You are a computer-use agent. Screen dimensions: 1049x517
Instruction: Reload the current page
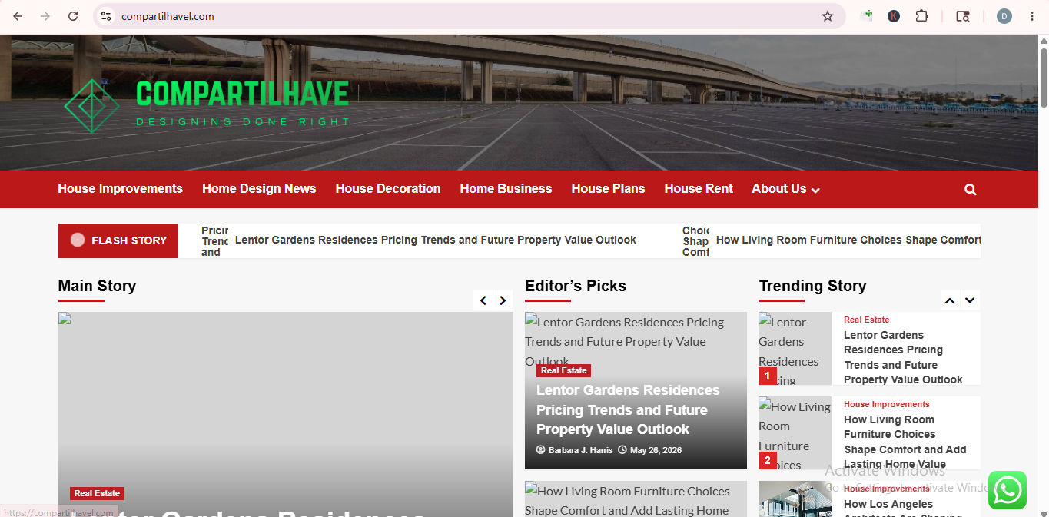coord(73,16)
